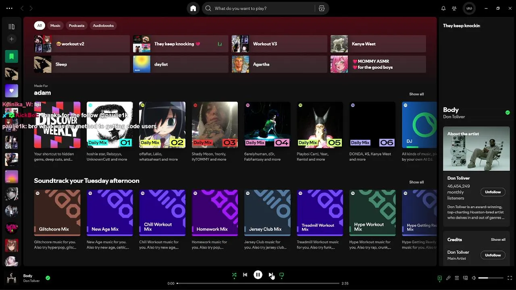
Task: Navigate forward with the right arrow
Action: tap(31, 8)
